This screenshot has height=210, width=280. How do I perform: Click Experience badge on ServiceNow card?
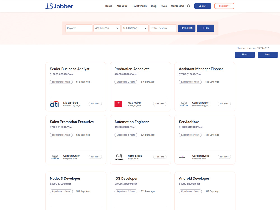(x=190, y=135)
